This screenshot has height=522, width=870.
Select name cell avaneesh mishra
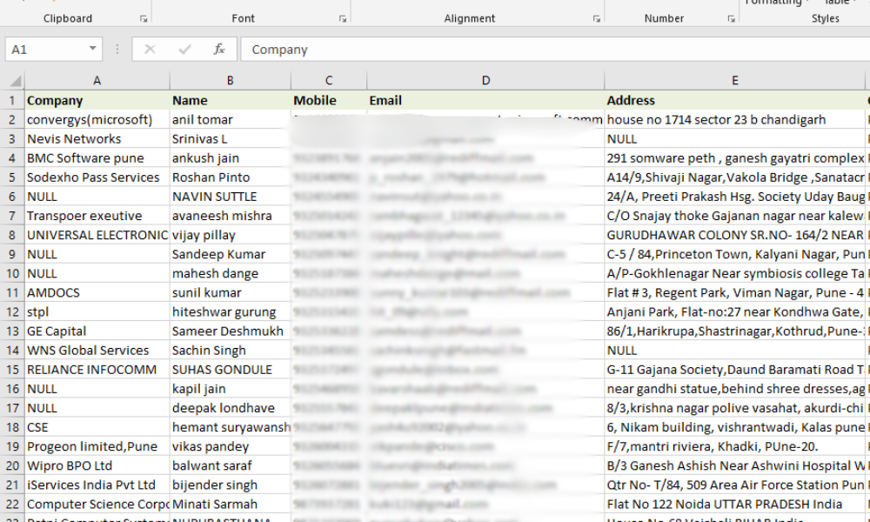(231, 216)
